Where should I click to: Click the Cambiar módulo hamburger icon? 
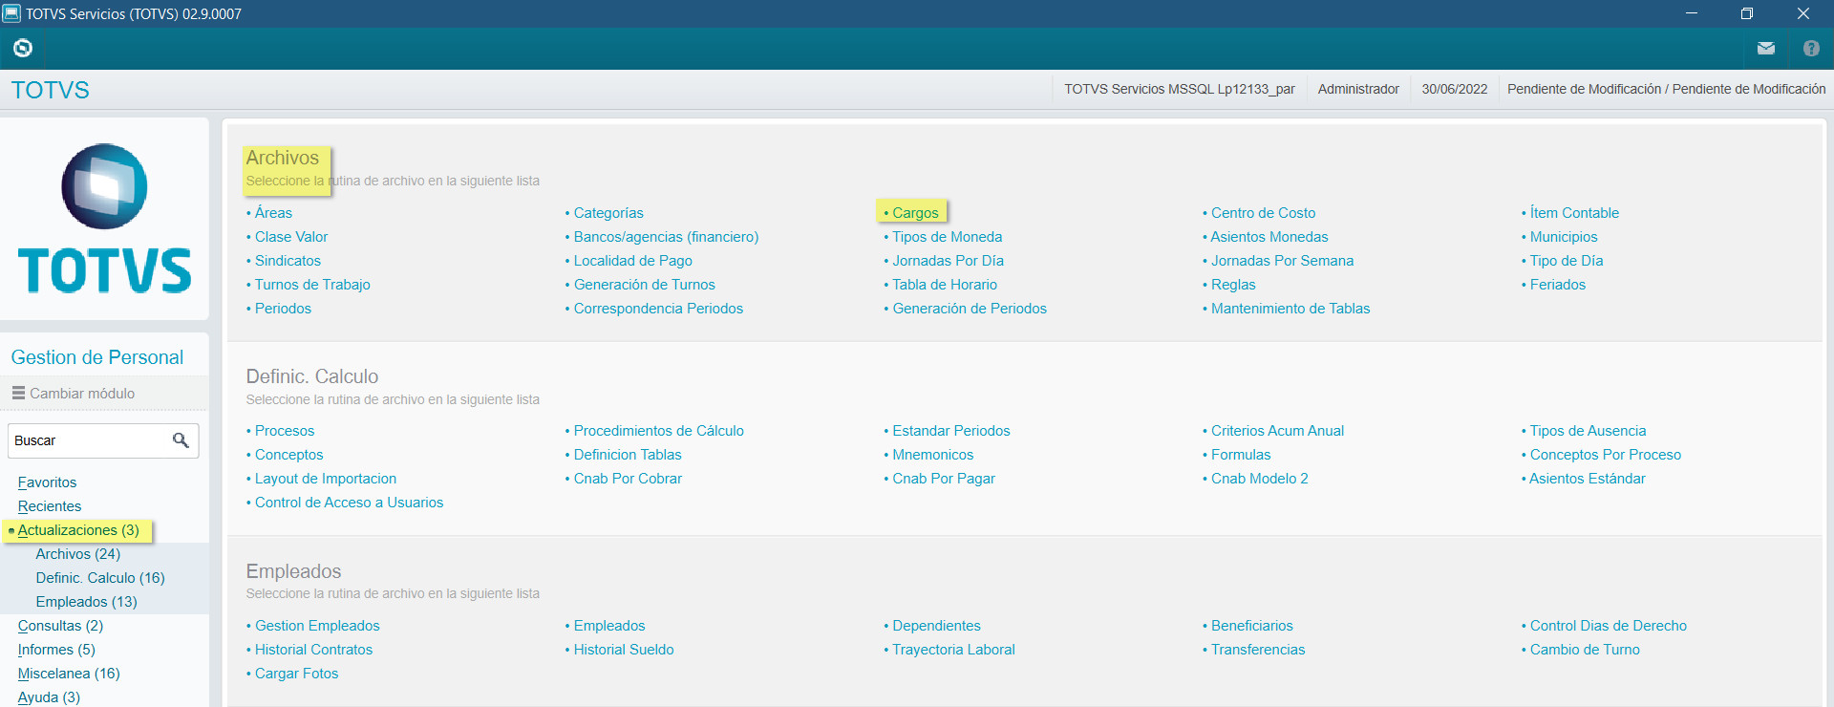[18, 393]
